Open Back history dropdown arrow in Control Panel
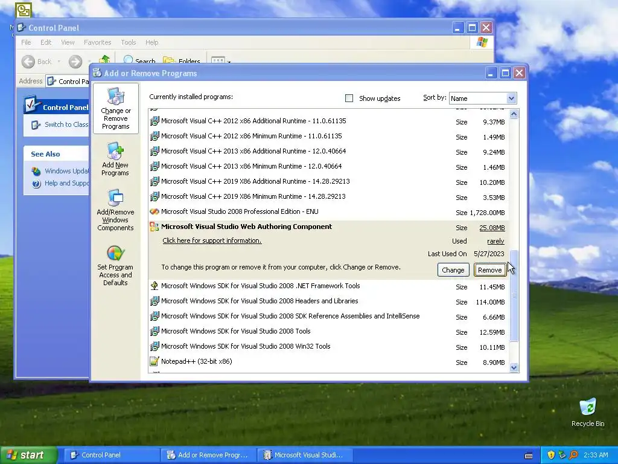This screenshot has height=464, width=618. [59, 62]
